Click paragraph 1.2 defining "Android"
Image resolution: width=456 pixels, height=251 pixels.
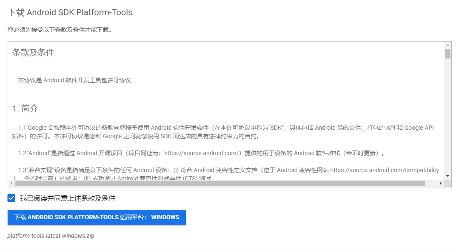[201, 153]
